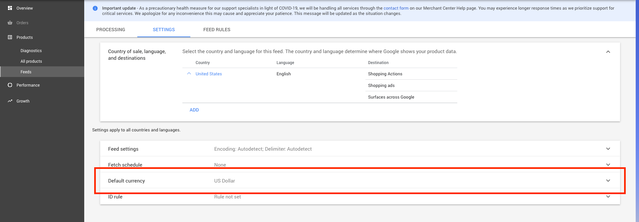Viewport: 639px width, 222px height.
Task: Click the blue info icon in banner
Action: (x=95, y=8)
